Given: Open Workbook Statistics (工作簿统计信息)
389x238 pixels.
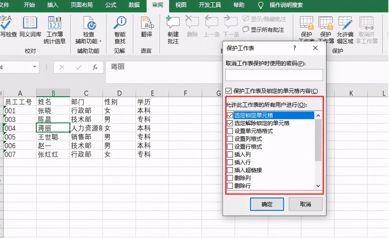Looking at the screenshot, I should coord(54,30).
